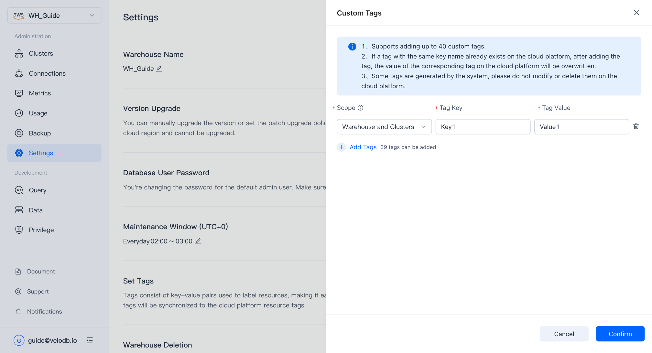Go to Connections in sidebar
Image resolution: width=652 pixels, height=353 pixels.
coord(47,73)
